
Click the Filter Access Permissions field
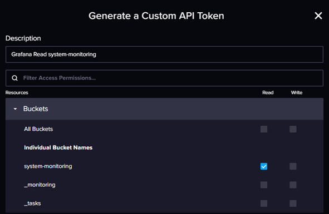tap(164, 78)
